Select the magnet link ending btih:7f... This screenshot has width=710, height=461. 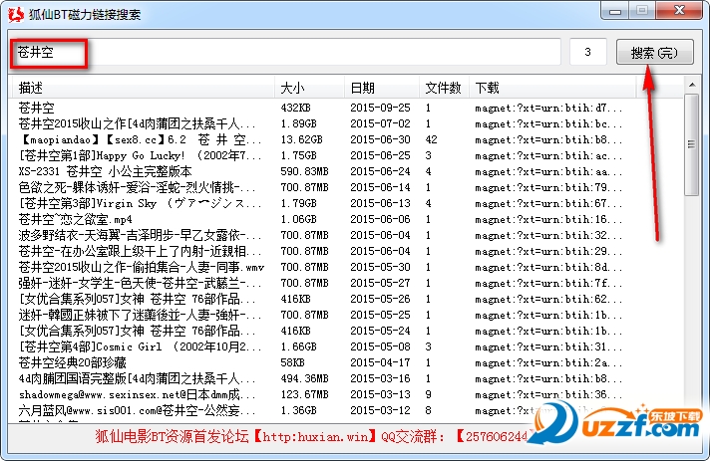548,284
